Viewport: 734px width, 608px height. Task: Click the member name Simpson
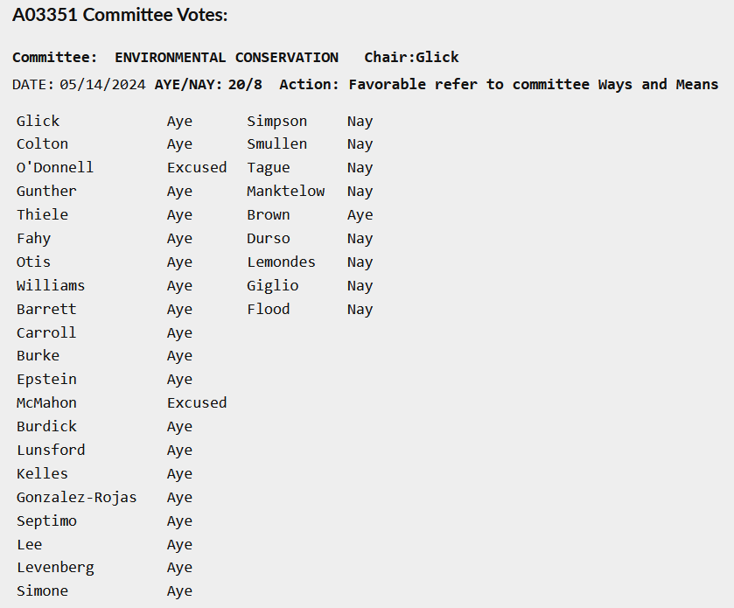pyautogui.click(x=277, y=122)
